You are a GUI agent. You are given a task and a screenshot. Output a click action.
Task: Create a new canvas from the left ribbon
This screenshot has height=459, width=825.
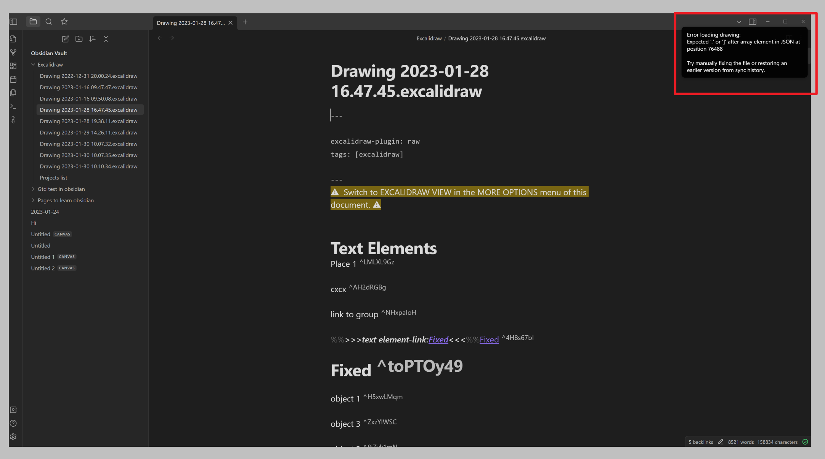(13, 66)
